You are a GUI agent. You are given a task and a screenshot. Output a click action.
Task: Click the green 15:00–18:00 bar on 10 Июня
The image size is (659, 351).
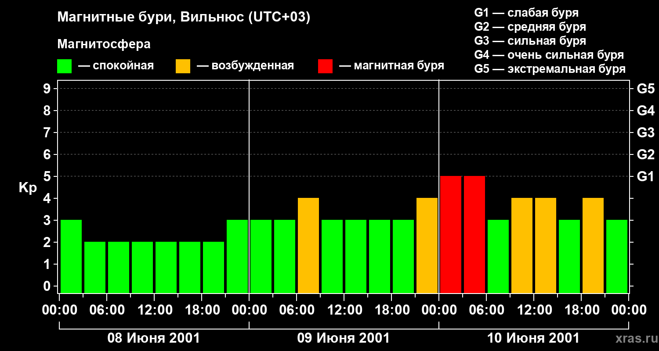[x=569, y=256]
